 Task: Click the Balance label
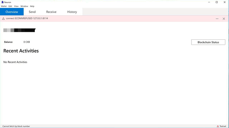tap(8, 42)
